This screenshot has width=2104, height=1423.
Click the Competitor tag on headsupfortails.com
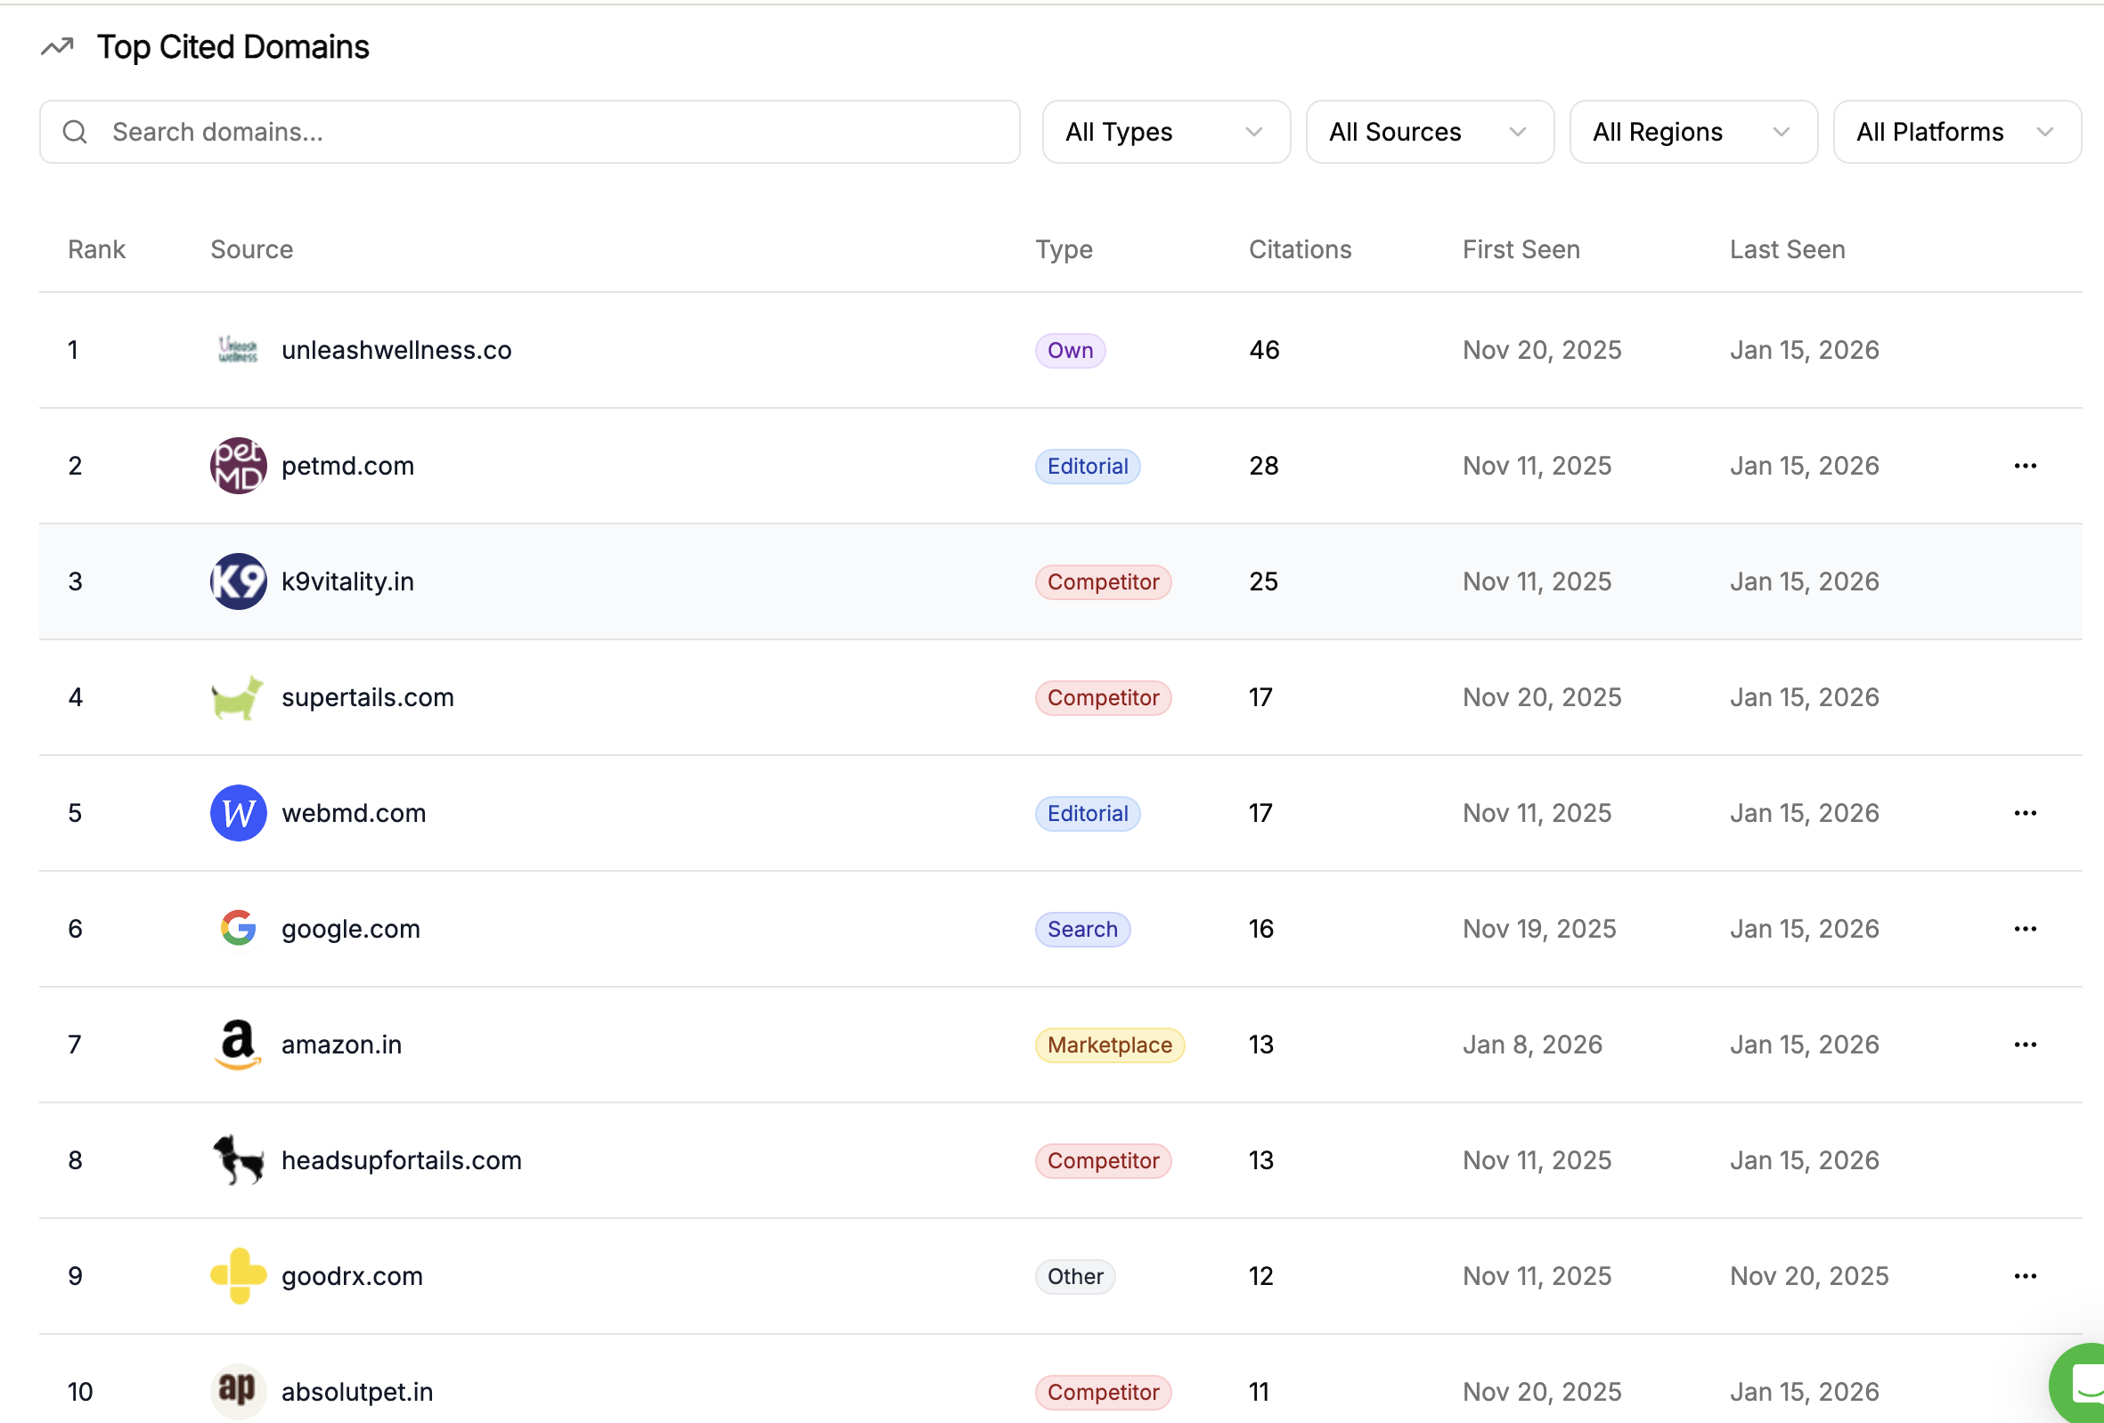[x=1102, y=1160]
